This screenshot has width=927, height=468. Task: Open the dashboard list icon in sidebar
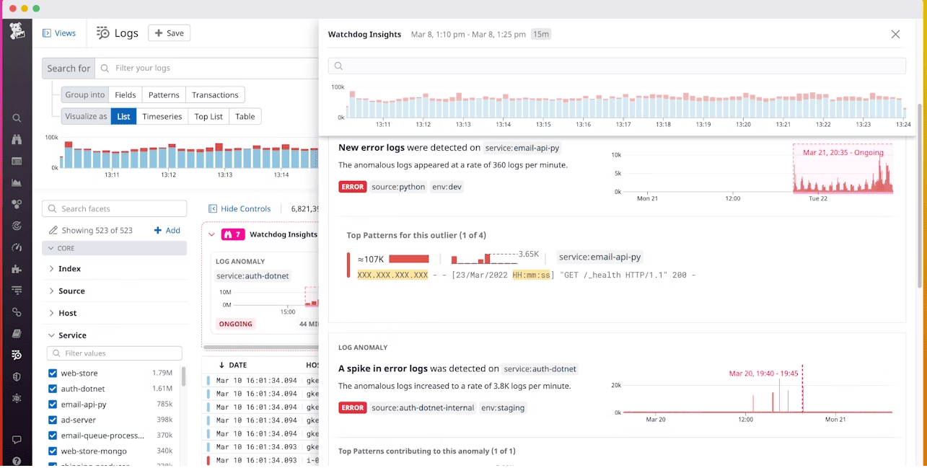coord(17,162)
